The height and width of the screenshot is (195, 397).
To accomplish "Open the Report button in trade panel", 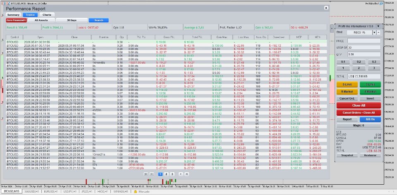I will tap(347, 119).
